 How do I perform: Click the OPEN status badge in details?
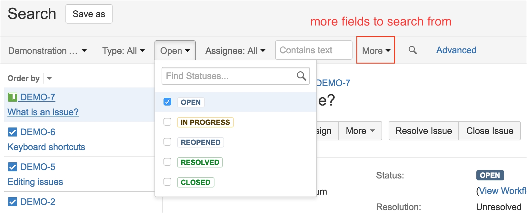490,175
